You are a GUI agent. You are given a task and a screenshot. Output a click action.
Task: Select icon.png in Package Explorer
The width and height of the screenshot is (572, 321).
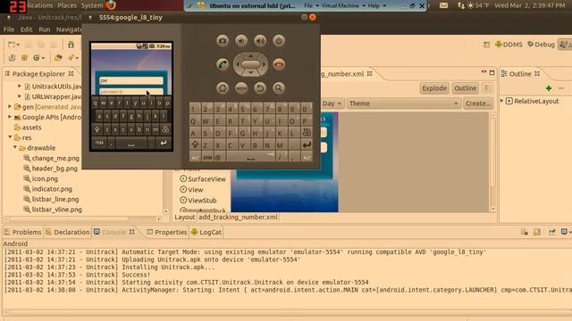(x=41, y=178)
